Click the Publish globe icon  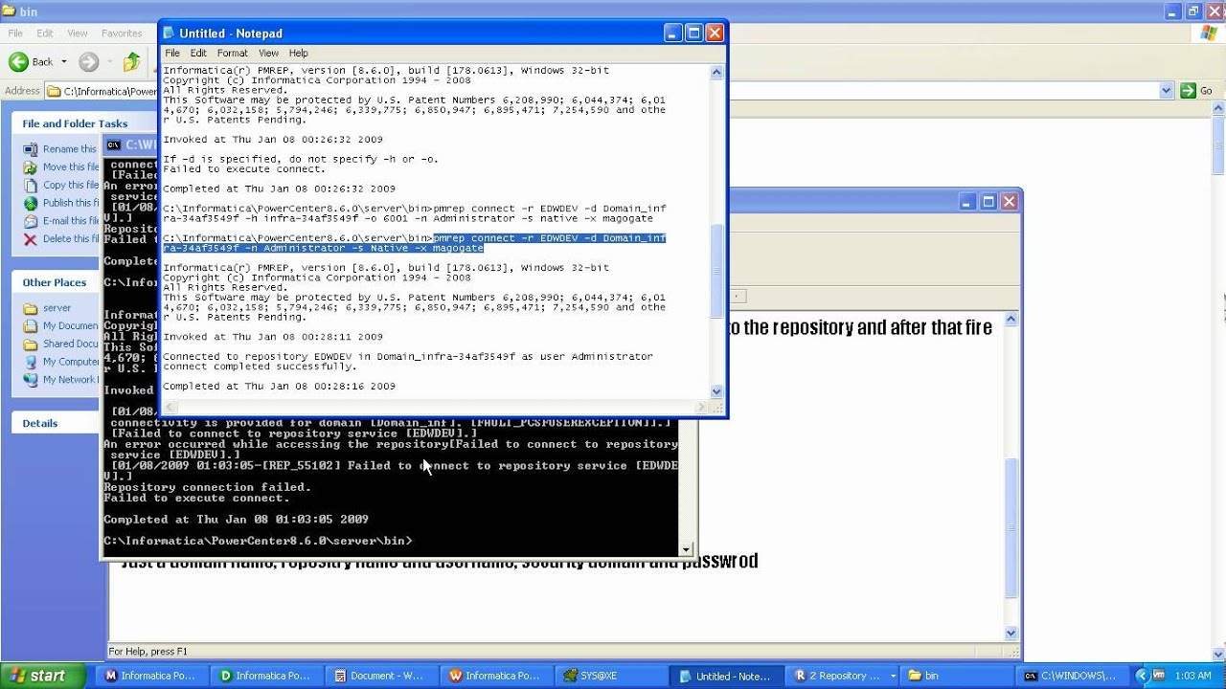pos(31,203)
